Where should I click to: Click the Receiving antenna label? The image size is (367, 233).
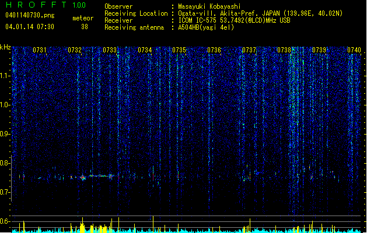[x=134, y=27]
